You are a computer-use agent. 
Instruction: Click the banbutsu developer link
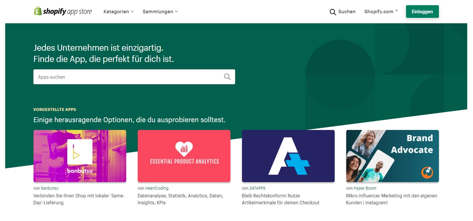pyautogui.click(x=50, y=188)
